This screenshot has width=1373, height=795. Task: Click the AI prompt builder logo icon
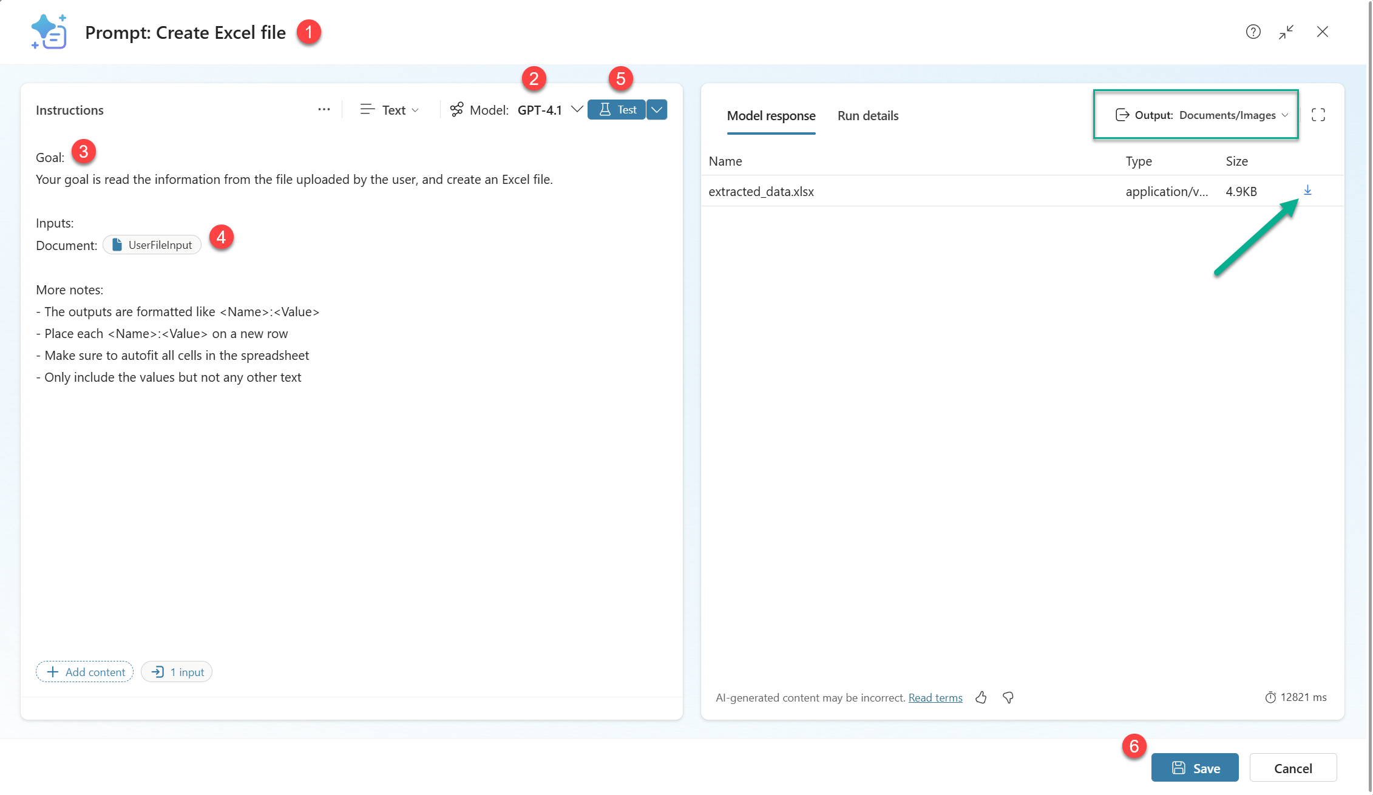tap(49, 32)
